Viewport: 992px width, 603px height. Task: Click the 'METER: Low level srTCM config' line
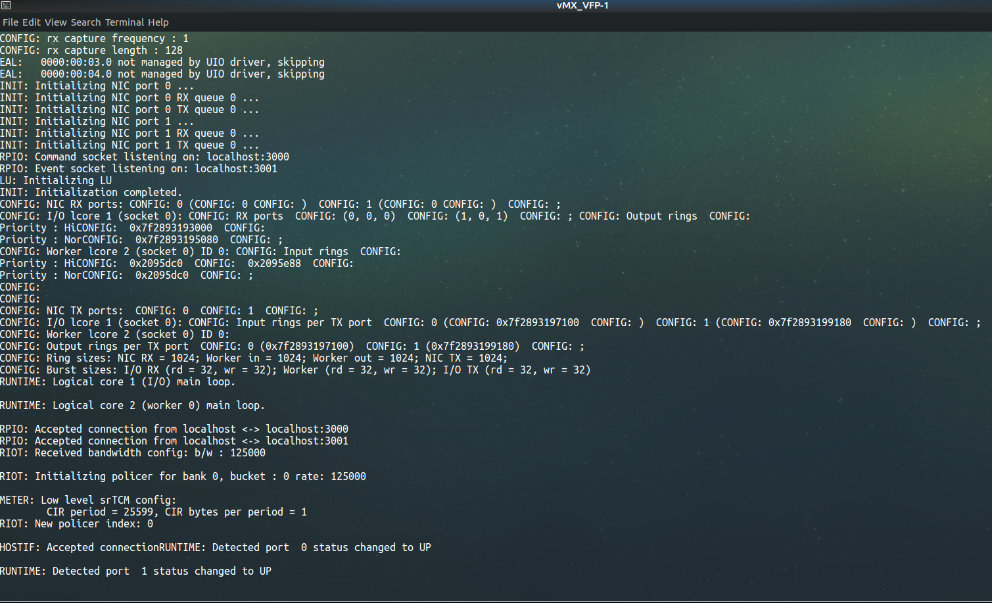tap(88, 500)
